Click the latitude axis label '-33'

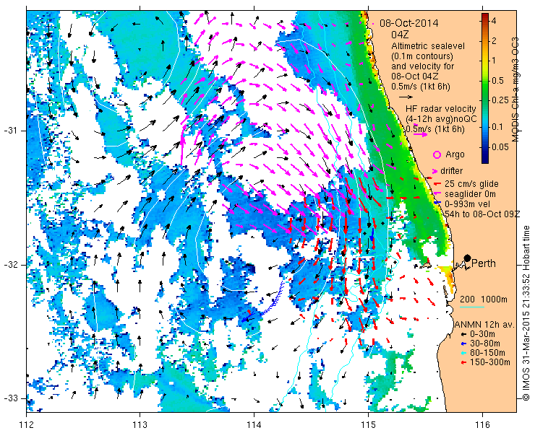coord(9,398)
